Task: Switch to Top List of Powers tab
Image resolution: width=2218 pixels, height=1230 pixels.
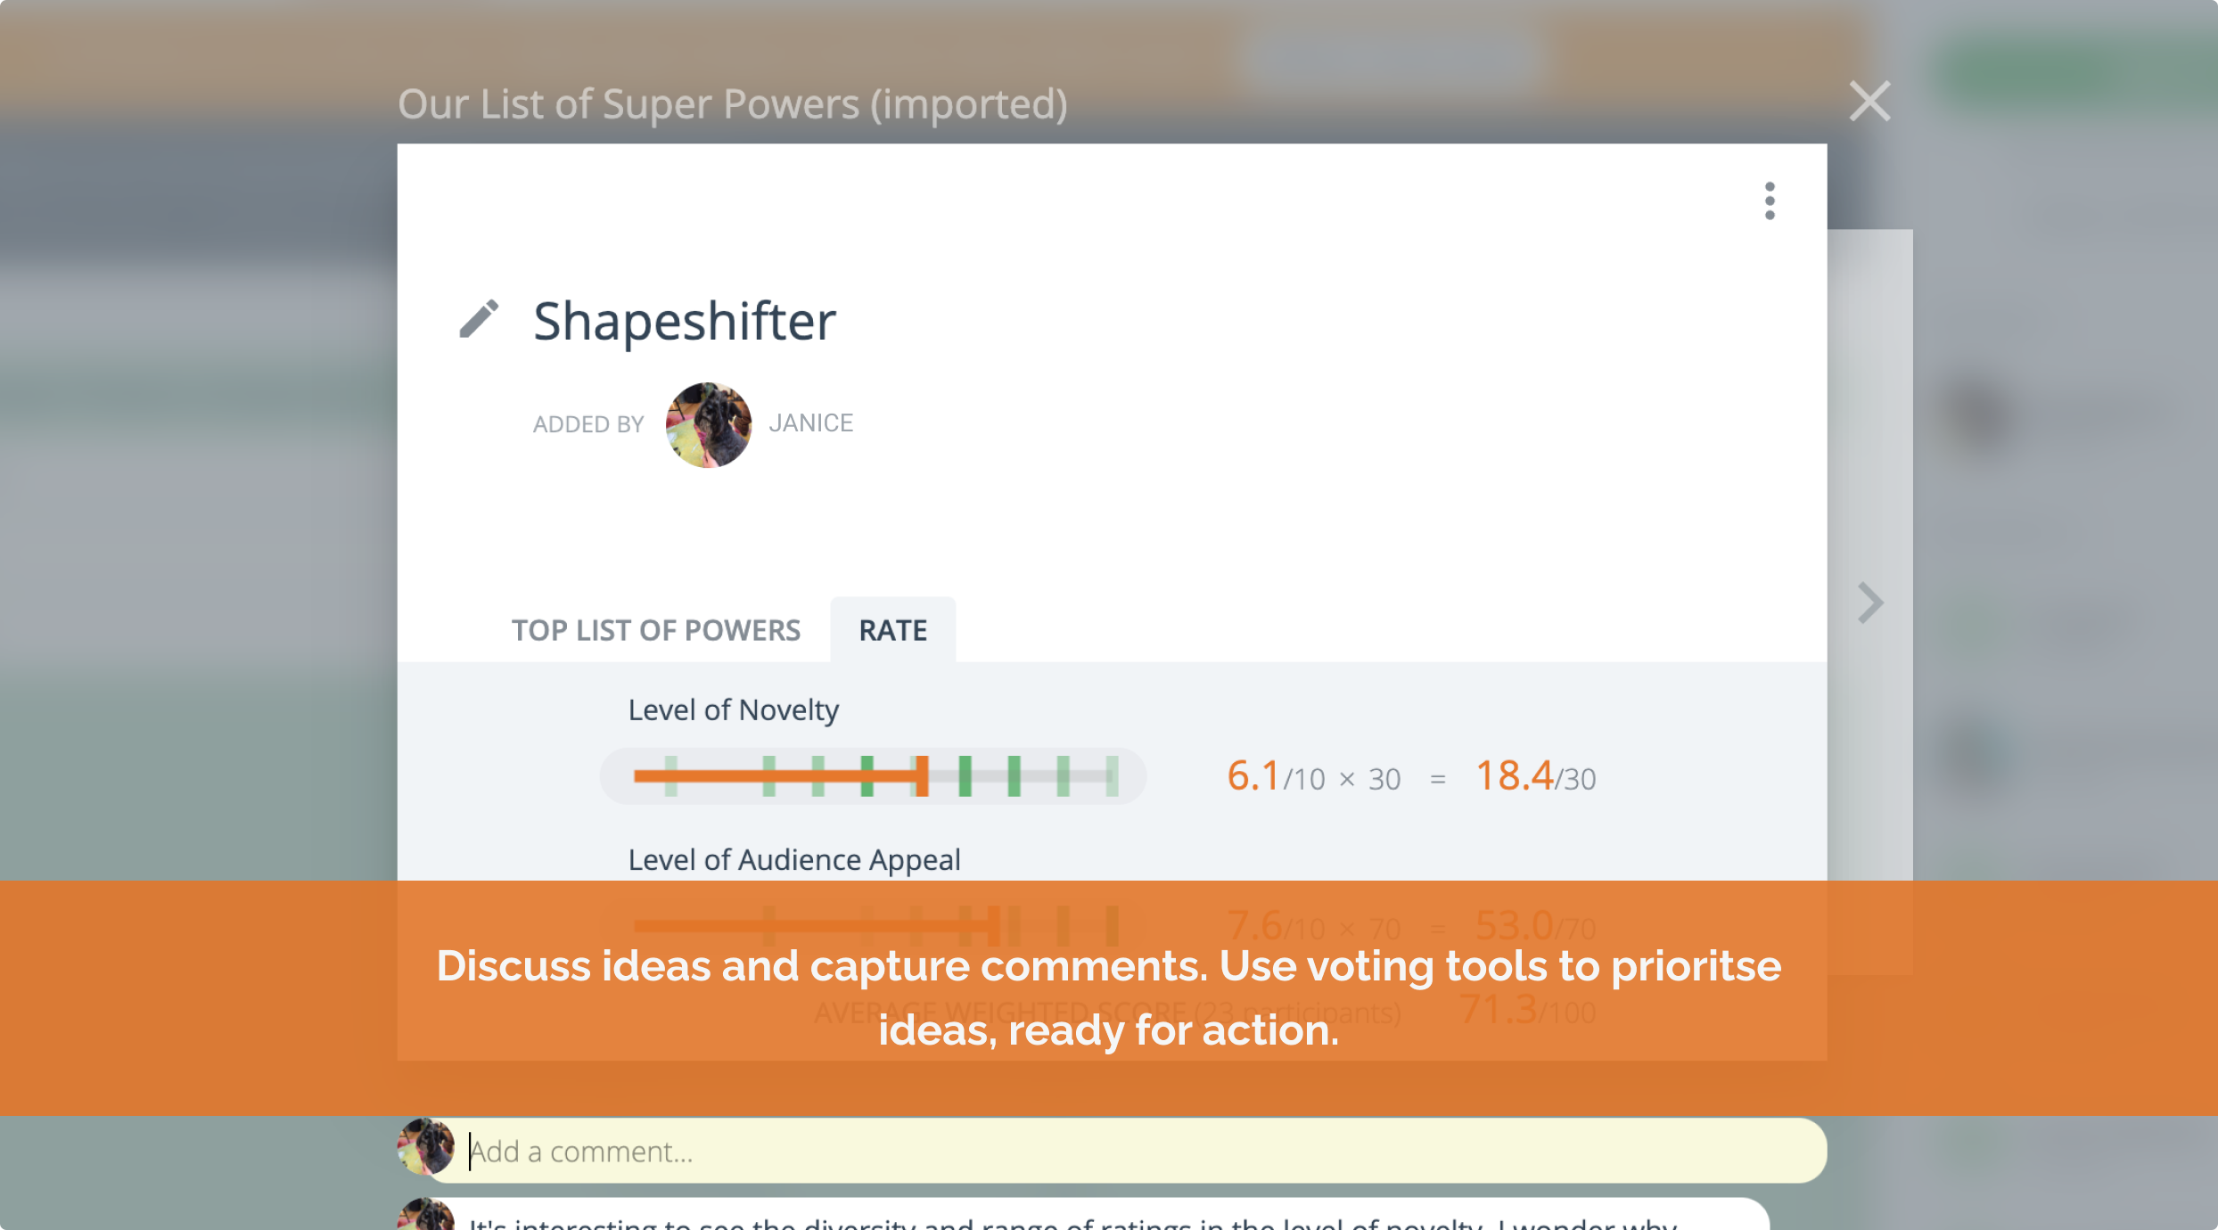Action: pos(655,630)
